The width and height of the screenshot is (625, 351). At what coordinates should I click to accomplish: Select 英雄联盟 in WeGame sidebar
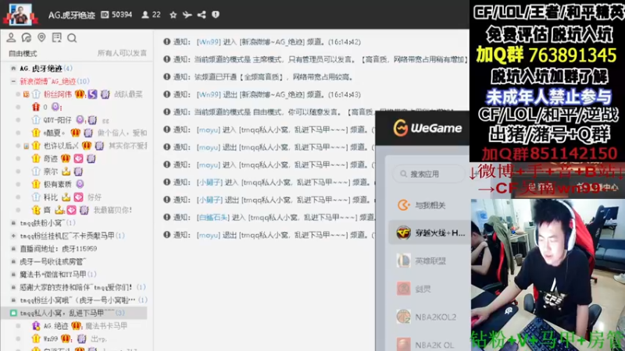[429, 261]
